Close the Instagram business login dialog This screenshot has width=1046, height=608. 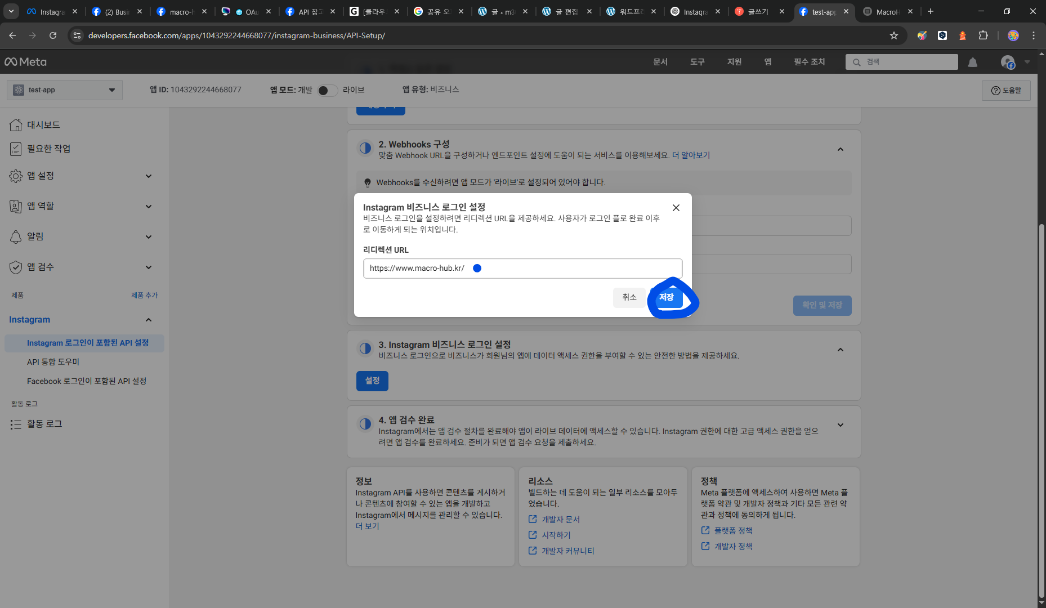point(676,208)
